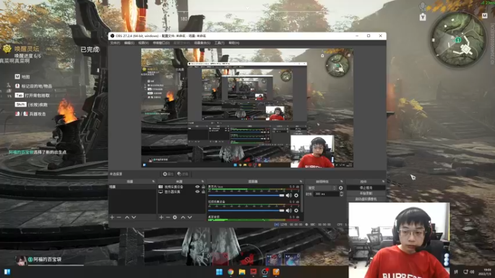Open widgets panel at taskbar left edge
Image resolution: width=495 pixels, height=278 pixels.
[7, 272]
